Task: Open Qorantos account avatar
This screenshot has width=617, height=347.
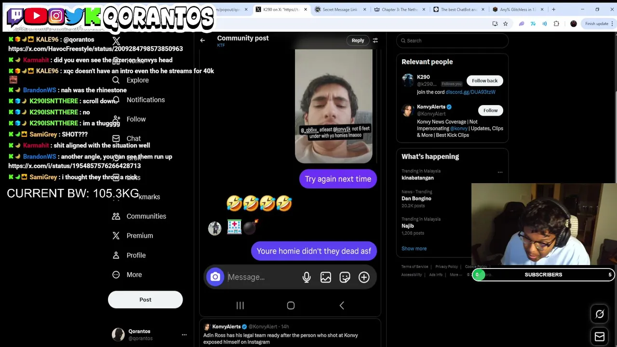Action: (118, 334)
